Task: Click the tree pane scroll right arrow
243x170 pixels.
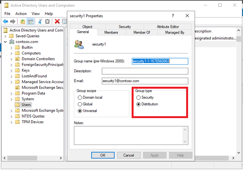Action: click(61, 158)
